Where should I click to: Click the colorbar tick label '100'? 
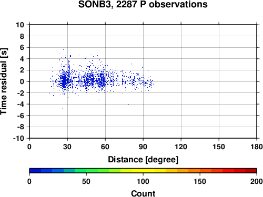tap(143, 181)
